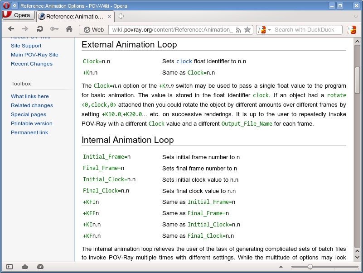Click the Back navigation arrow

point(11,29)
